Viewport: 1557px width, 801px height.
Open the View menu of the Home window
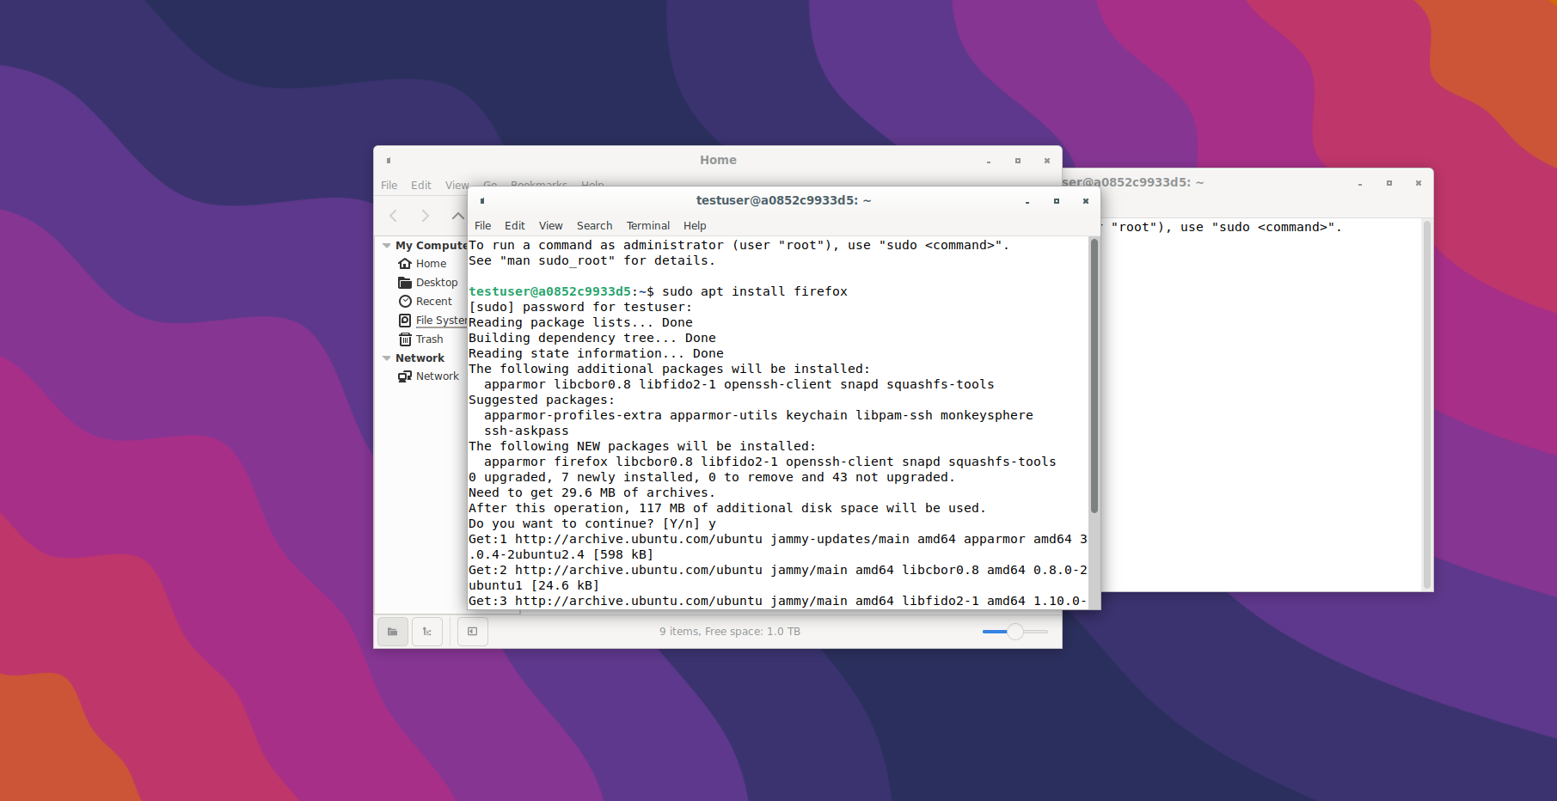point(457,186)
